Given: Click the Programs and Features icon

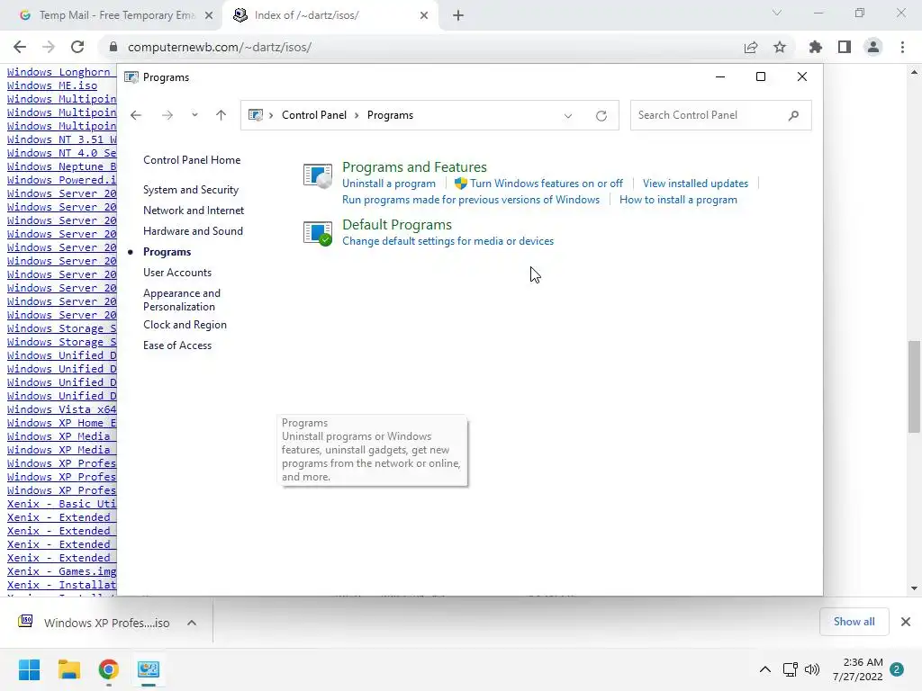Looking at the screenshot, I should 318,175.
